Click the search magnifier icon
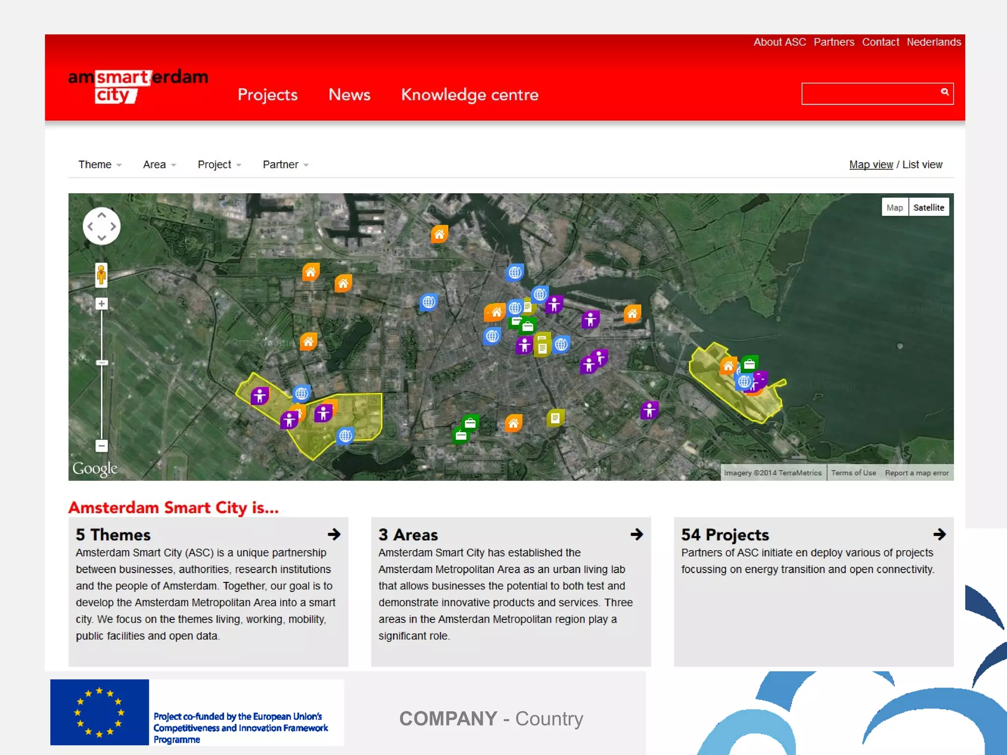Viewport: 1007px width, 755px height. click(x=945, y=92)
